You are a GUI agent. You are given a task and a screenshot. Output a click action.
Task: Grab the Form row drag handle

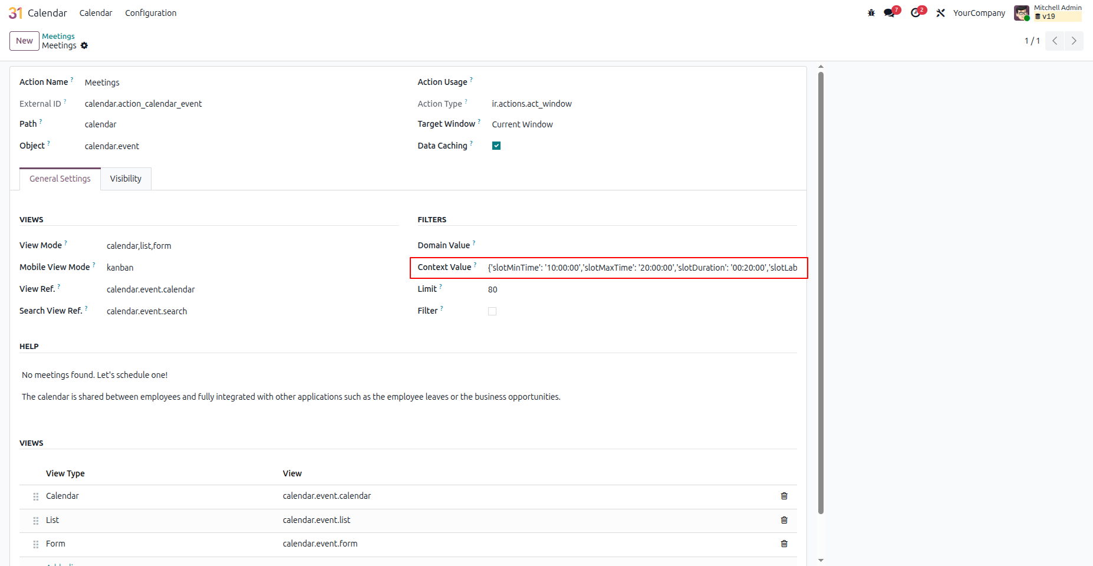pos(36,544)
